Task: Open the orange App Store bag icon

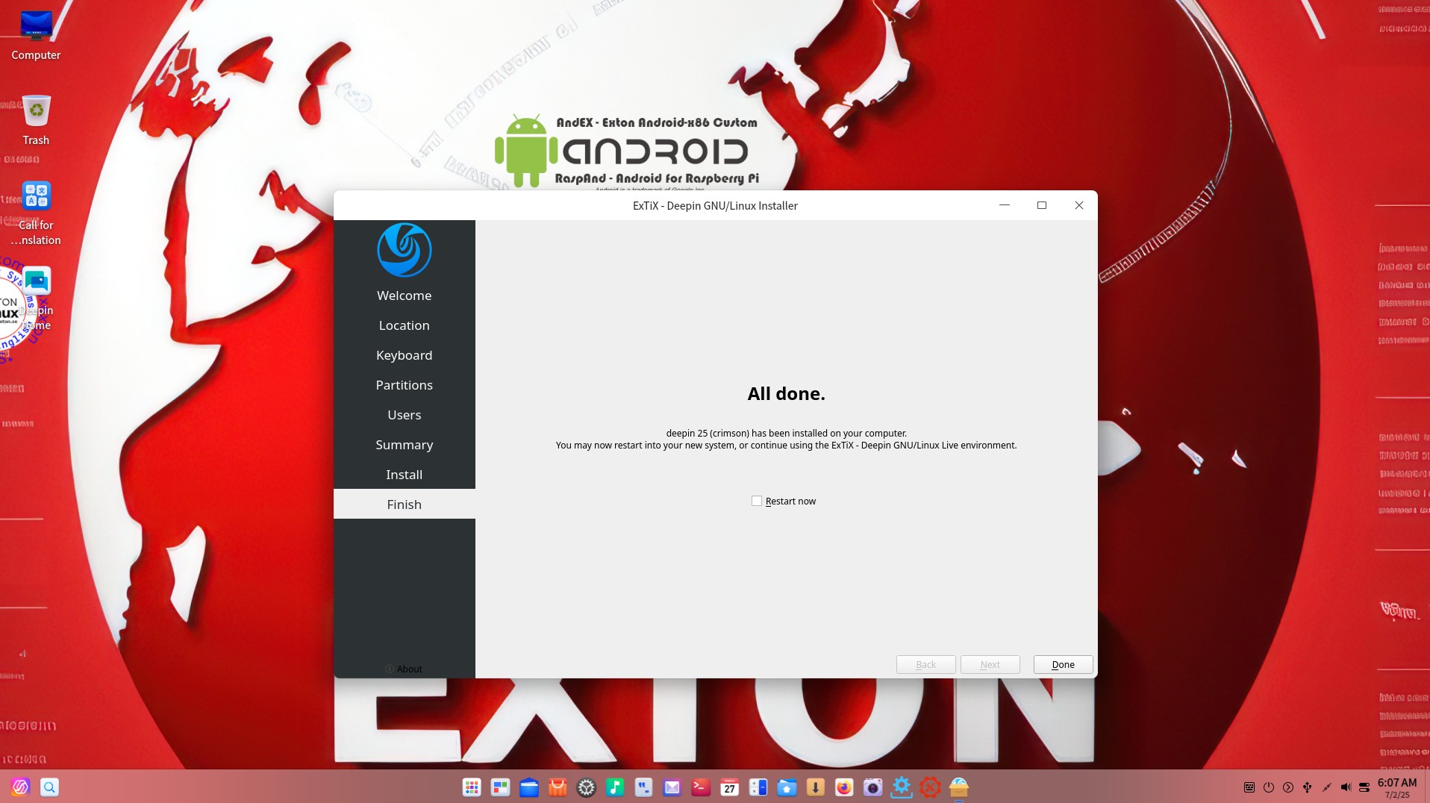Action: point(558,787)
